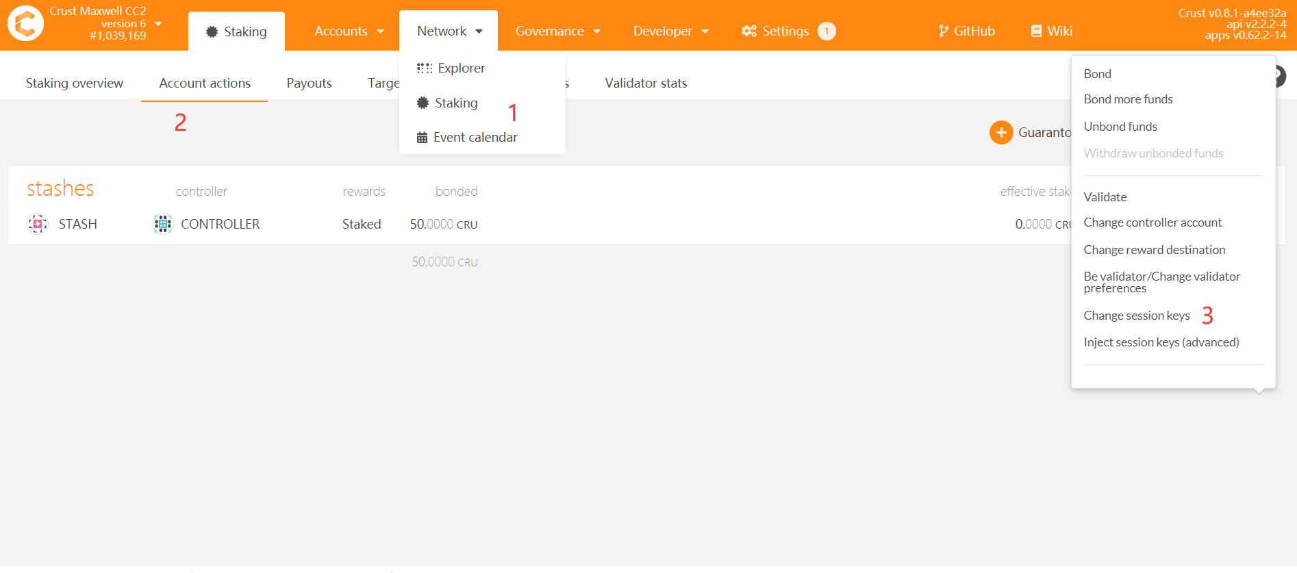This screenshot has width=1297, height=573.
Task: Choose Change session keys option
Action: coord(1136,315)
